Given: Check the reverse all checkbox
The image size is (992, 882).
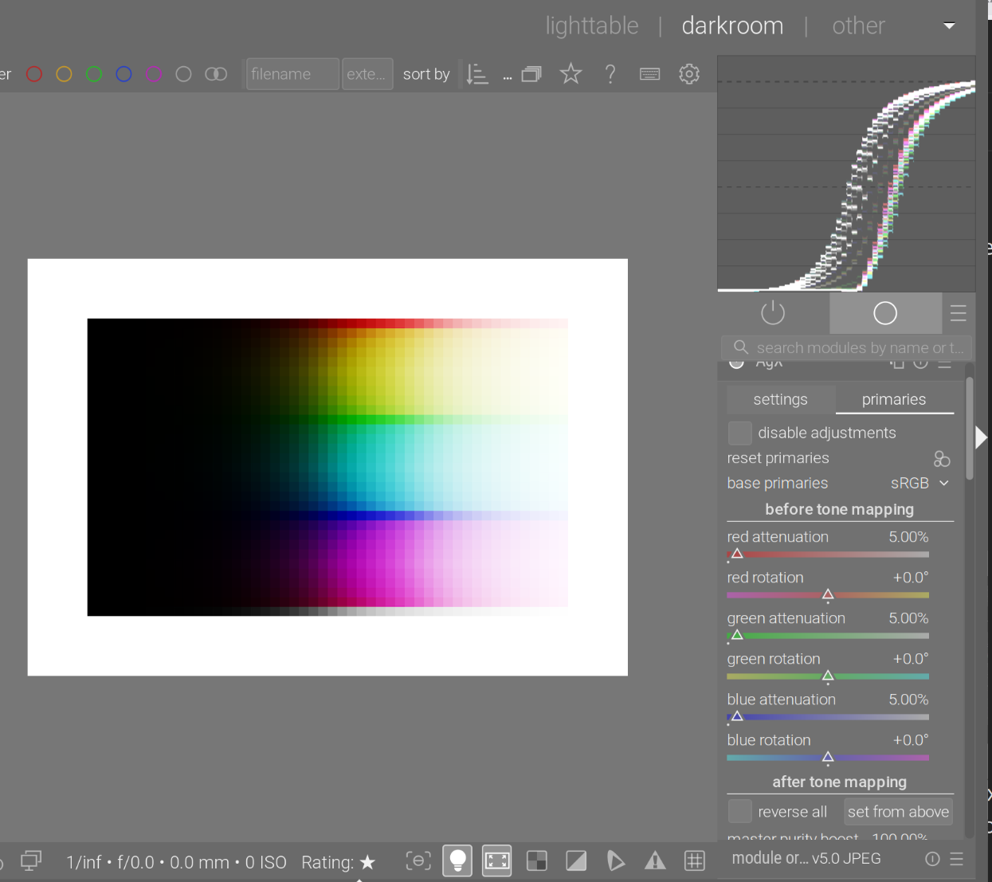Looking at the screenshot, I should [739, 811].
